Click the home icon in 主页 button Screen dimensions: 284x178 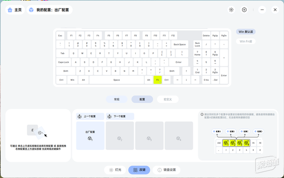[x=10, y=10]
